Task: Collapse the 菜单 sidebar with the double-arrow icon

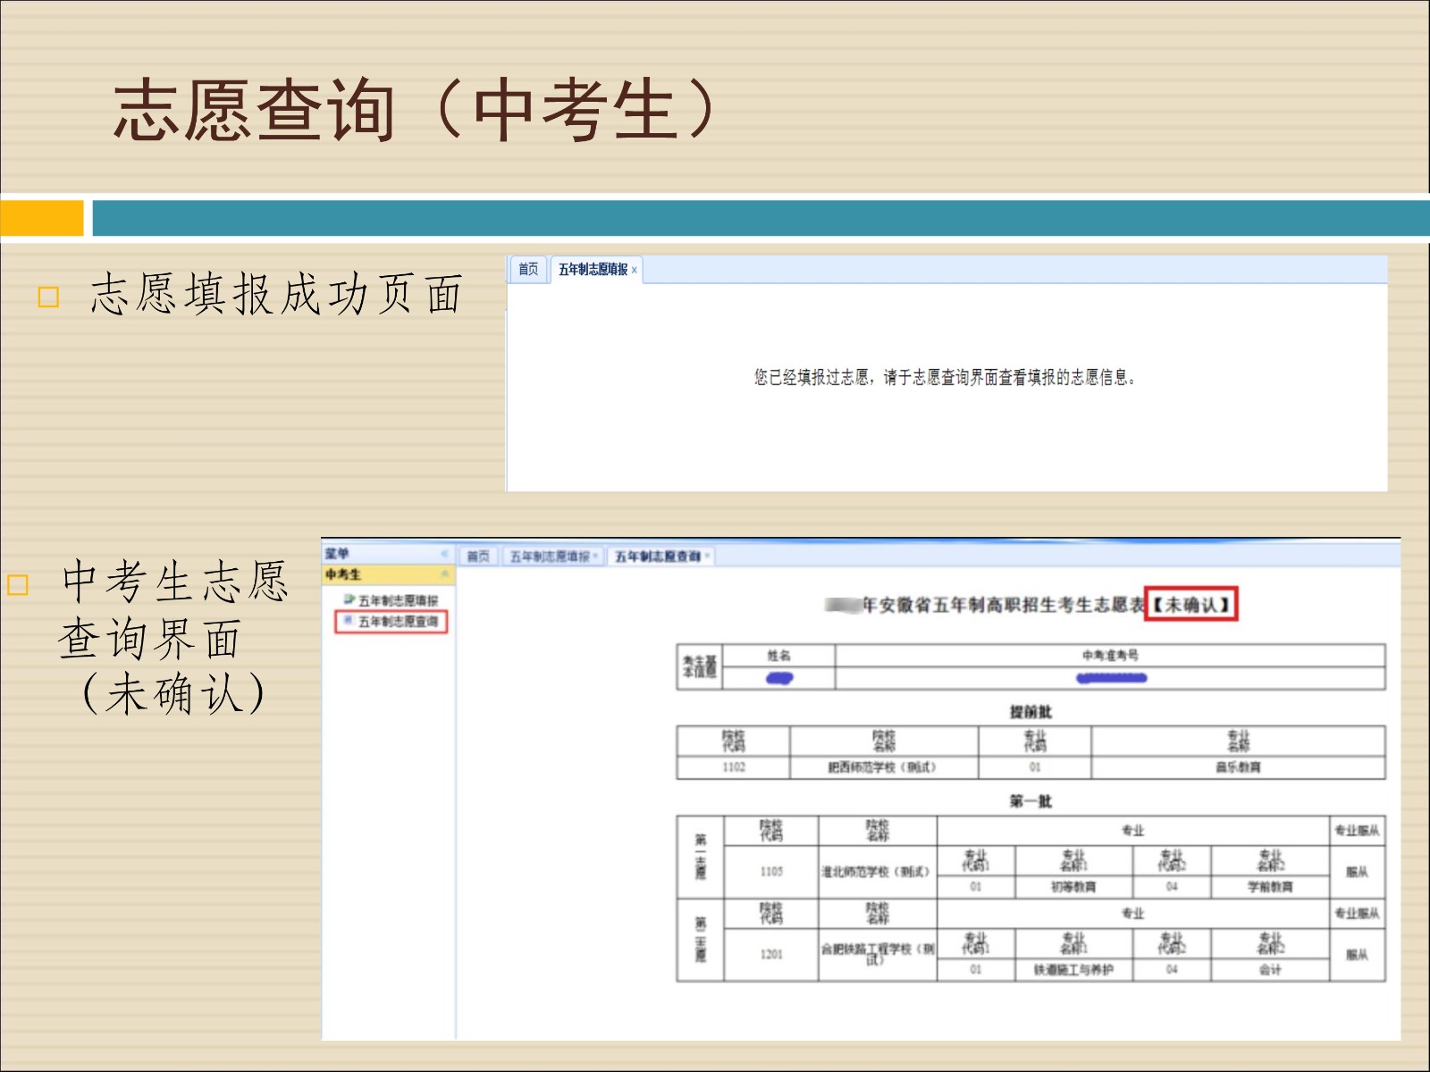Action: [x=444, y=554]
